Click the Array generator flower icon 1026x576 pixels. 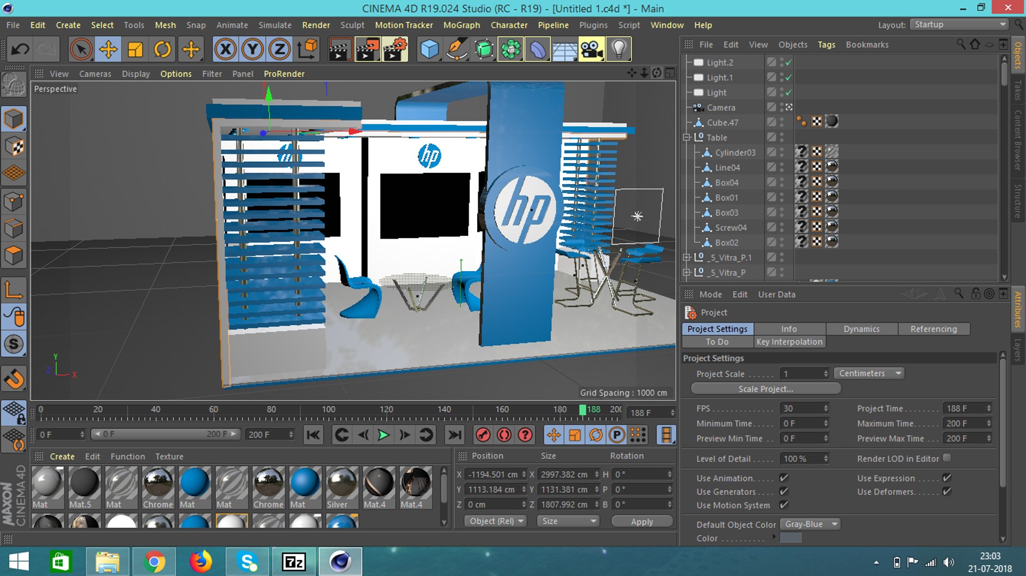point(511,50)
